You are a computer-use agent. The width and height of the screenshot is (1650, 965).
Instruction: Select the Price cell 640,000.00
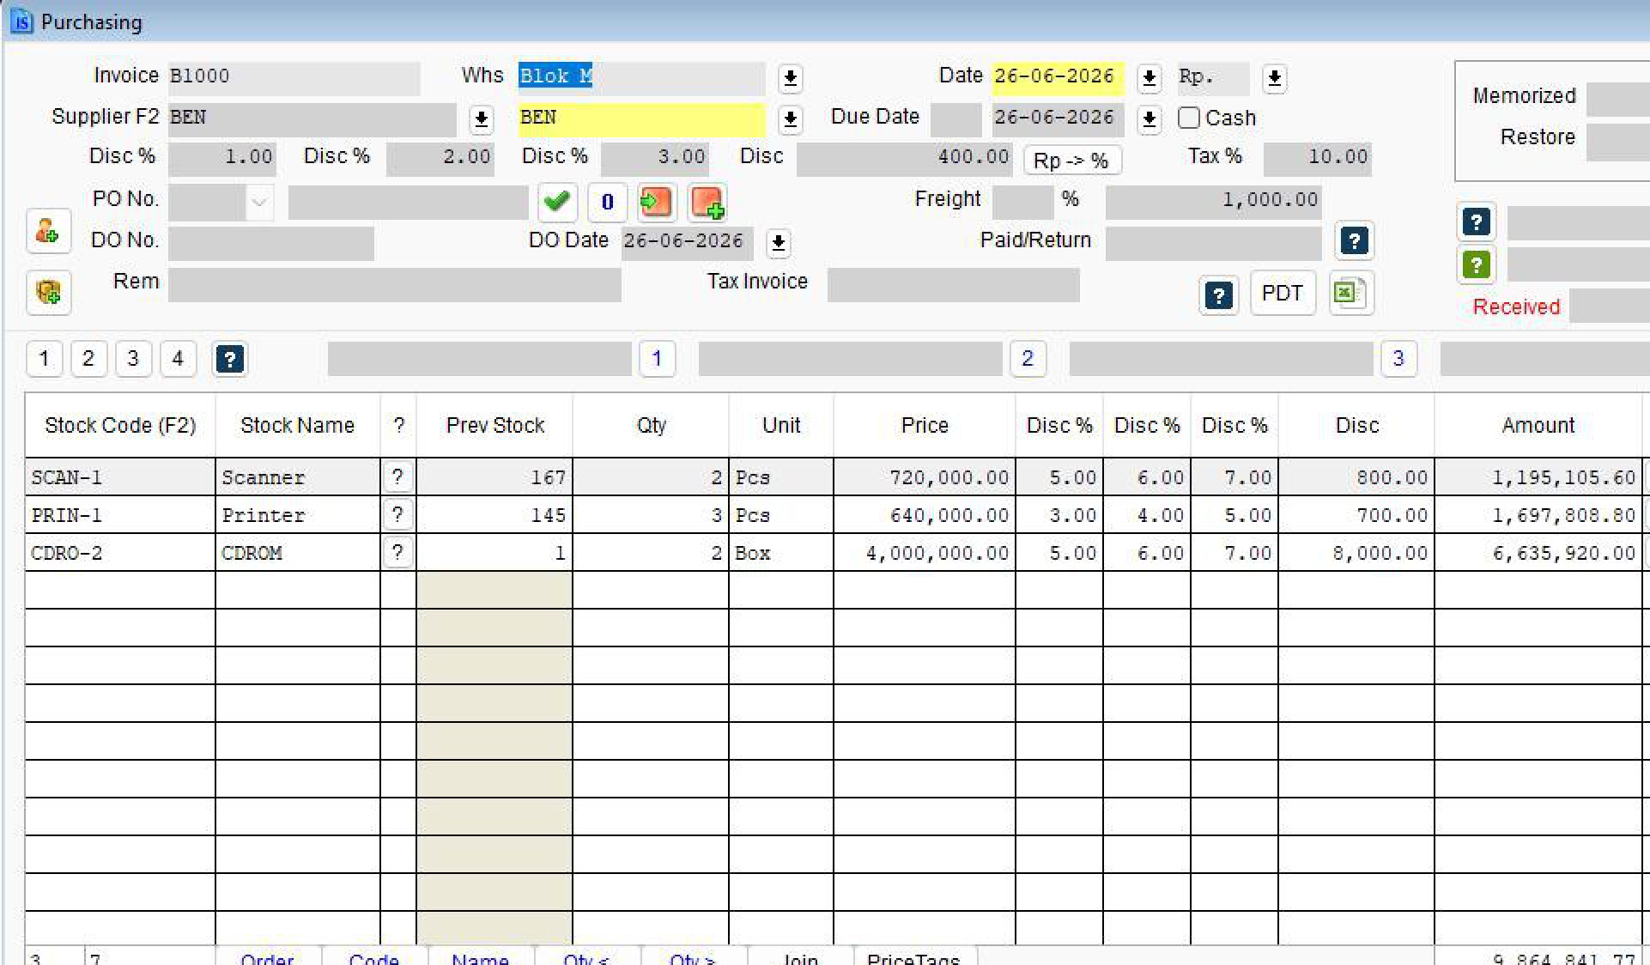pyautogui.click(x=924, y=515)
